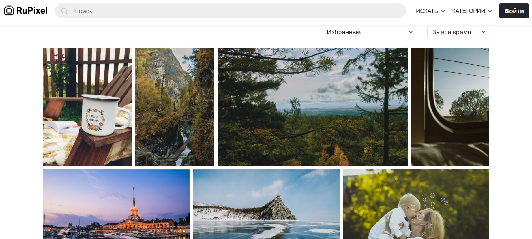The image size is (532, 239).
Task: Click the RuPixel camera logo icon
Action: pyautogui.click(x=9, y=11)
